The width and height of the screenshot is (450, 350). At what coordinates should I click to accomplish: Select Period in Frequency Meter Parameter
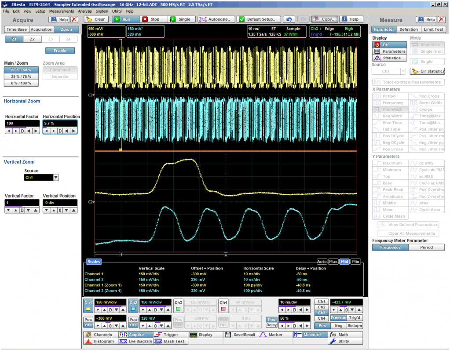tap(426, 248)
